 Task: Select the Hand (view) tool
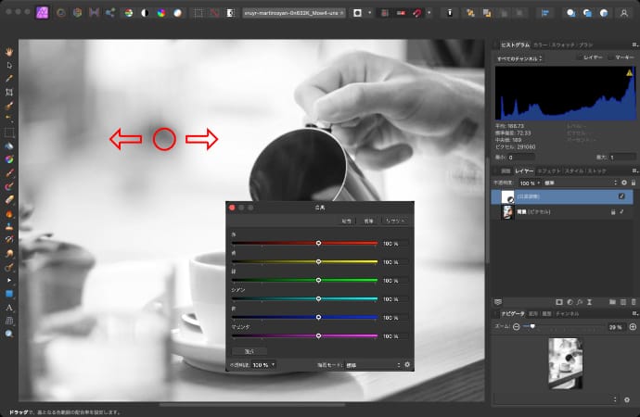pyautogui.click(x=9, y=51)
